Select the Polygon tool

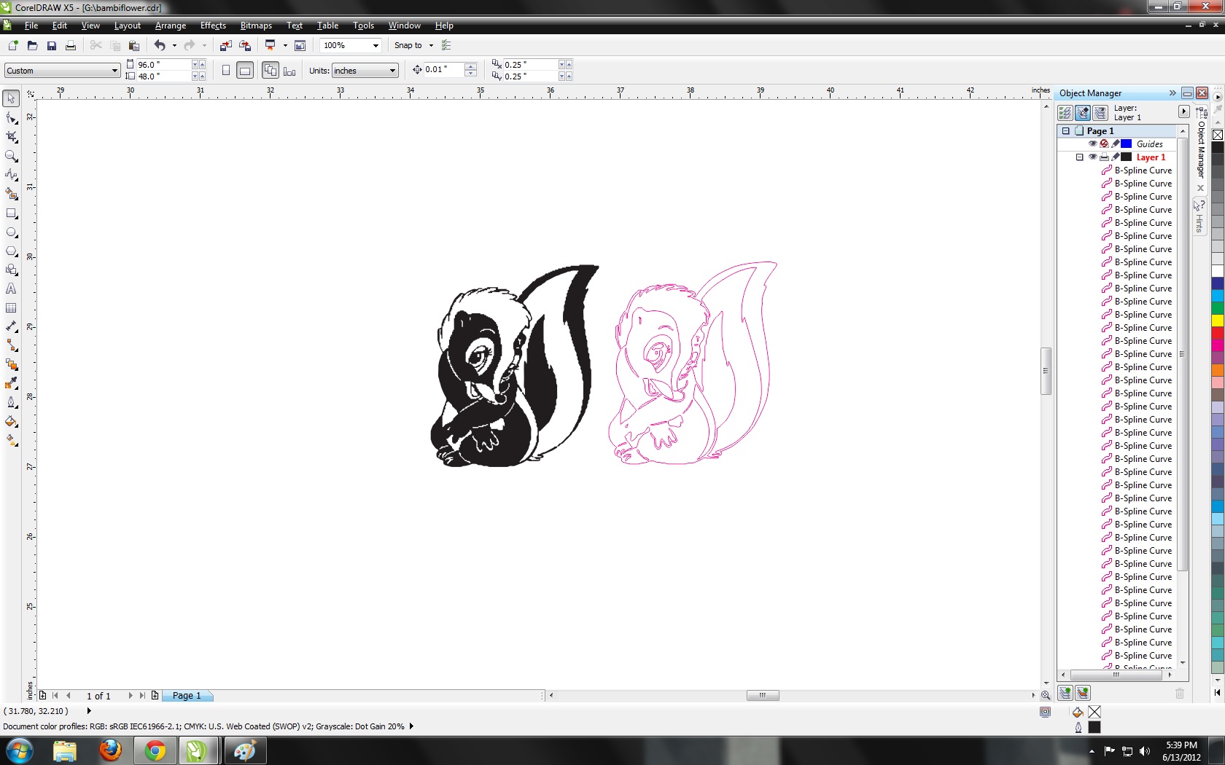(x=11, y=251)
